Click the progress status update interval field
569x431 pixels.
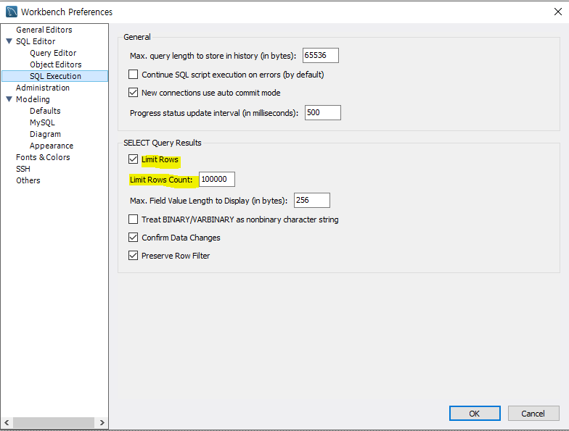[322, 113]
